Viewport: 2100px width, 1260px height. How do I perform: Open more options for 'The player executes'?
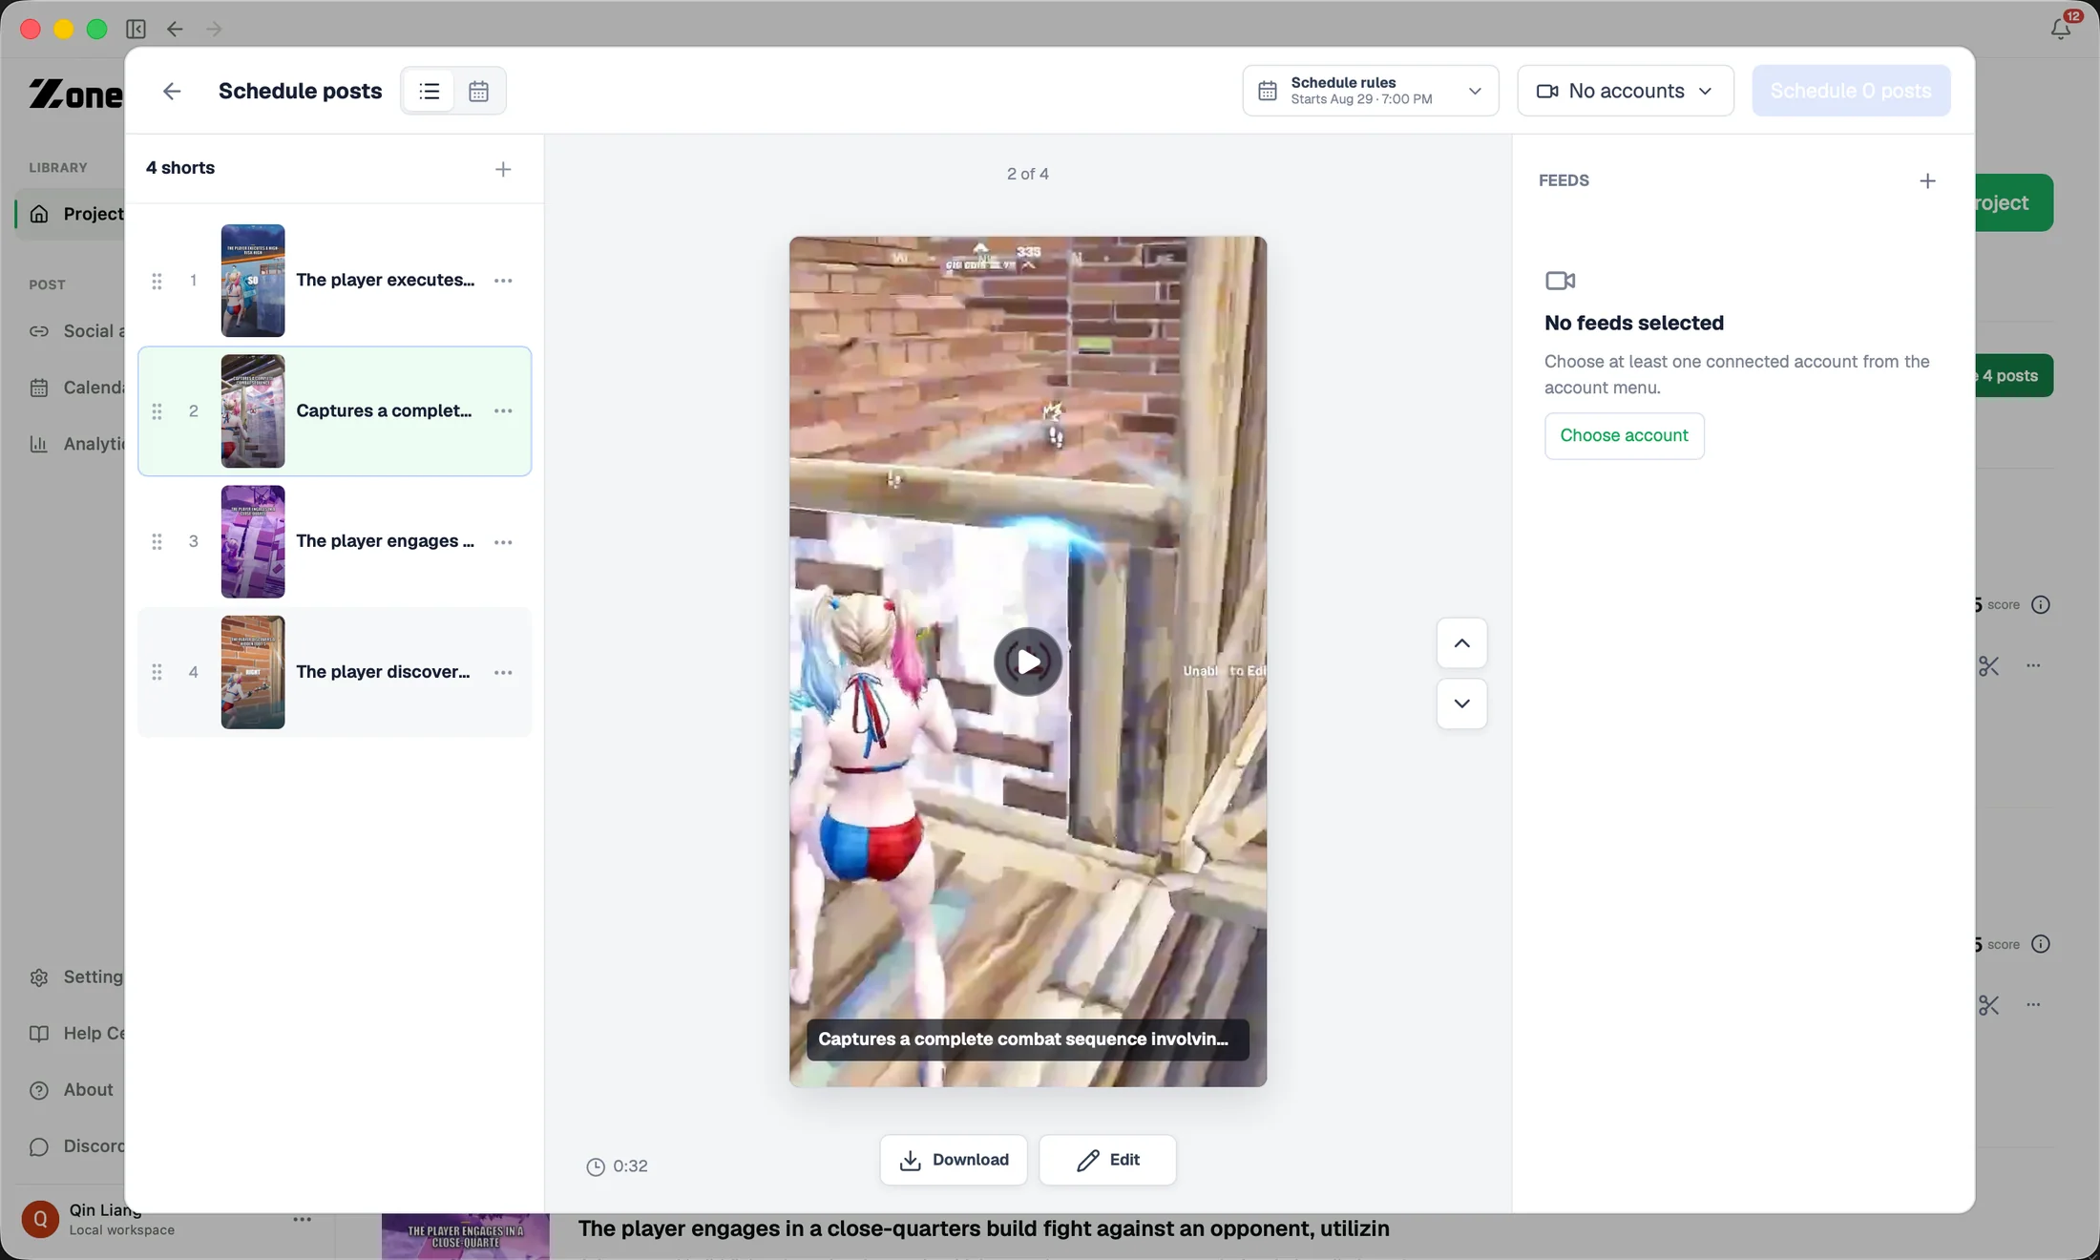(503, 281)
